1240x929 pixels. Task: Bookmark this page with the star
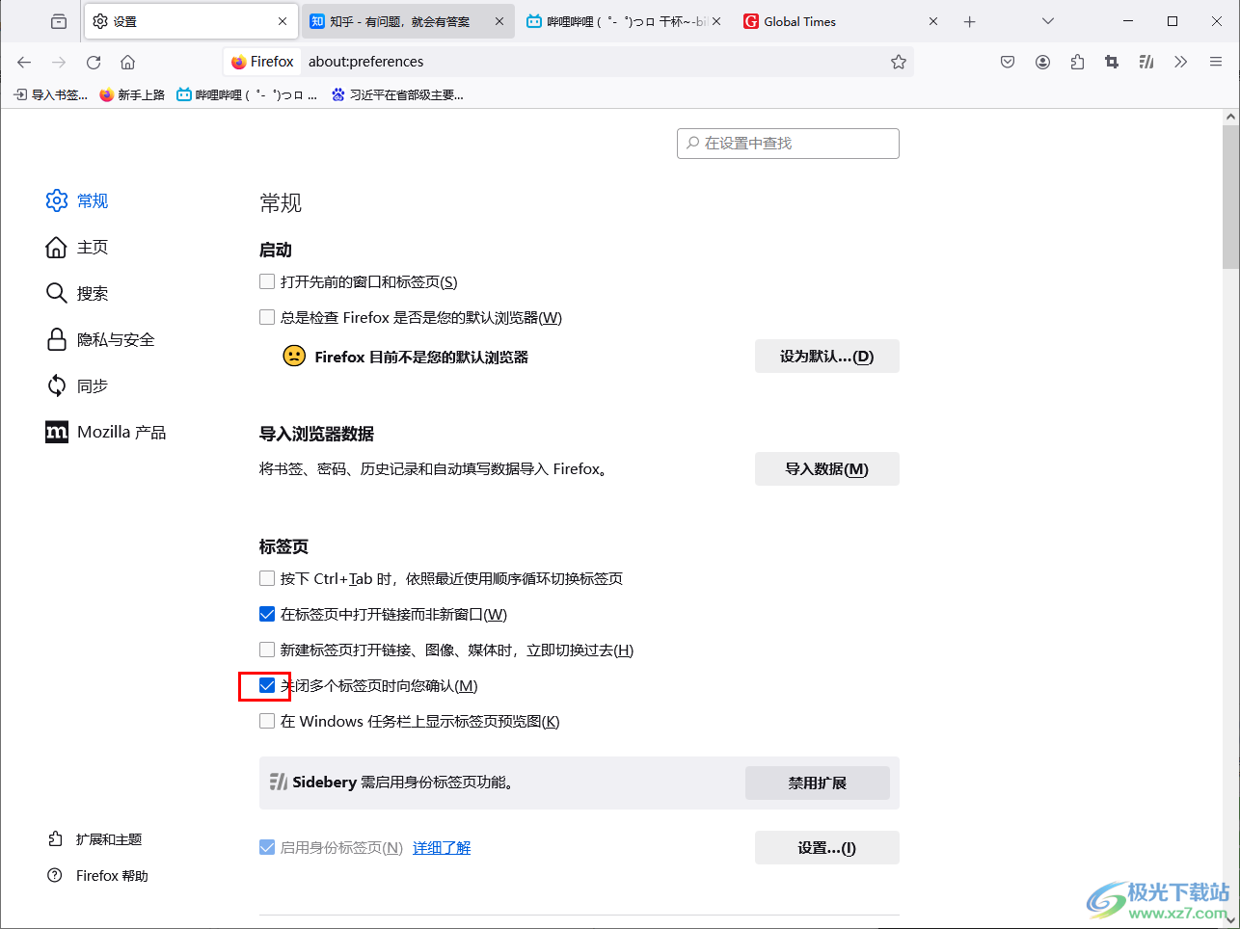point(899,62)
